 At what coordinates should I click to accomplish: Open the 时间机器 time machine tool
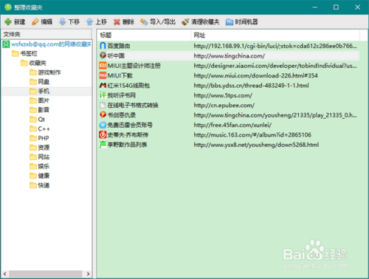(241, 22)
